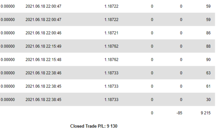The width and height of the screenshot is (217, 139).
Task: Select the close price 1.18721
Action: pyautogui.click(x=111, y=33)
